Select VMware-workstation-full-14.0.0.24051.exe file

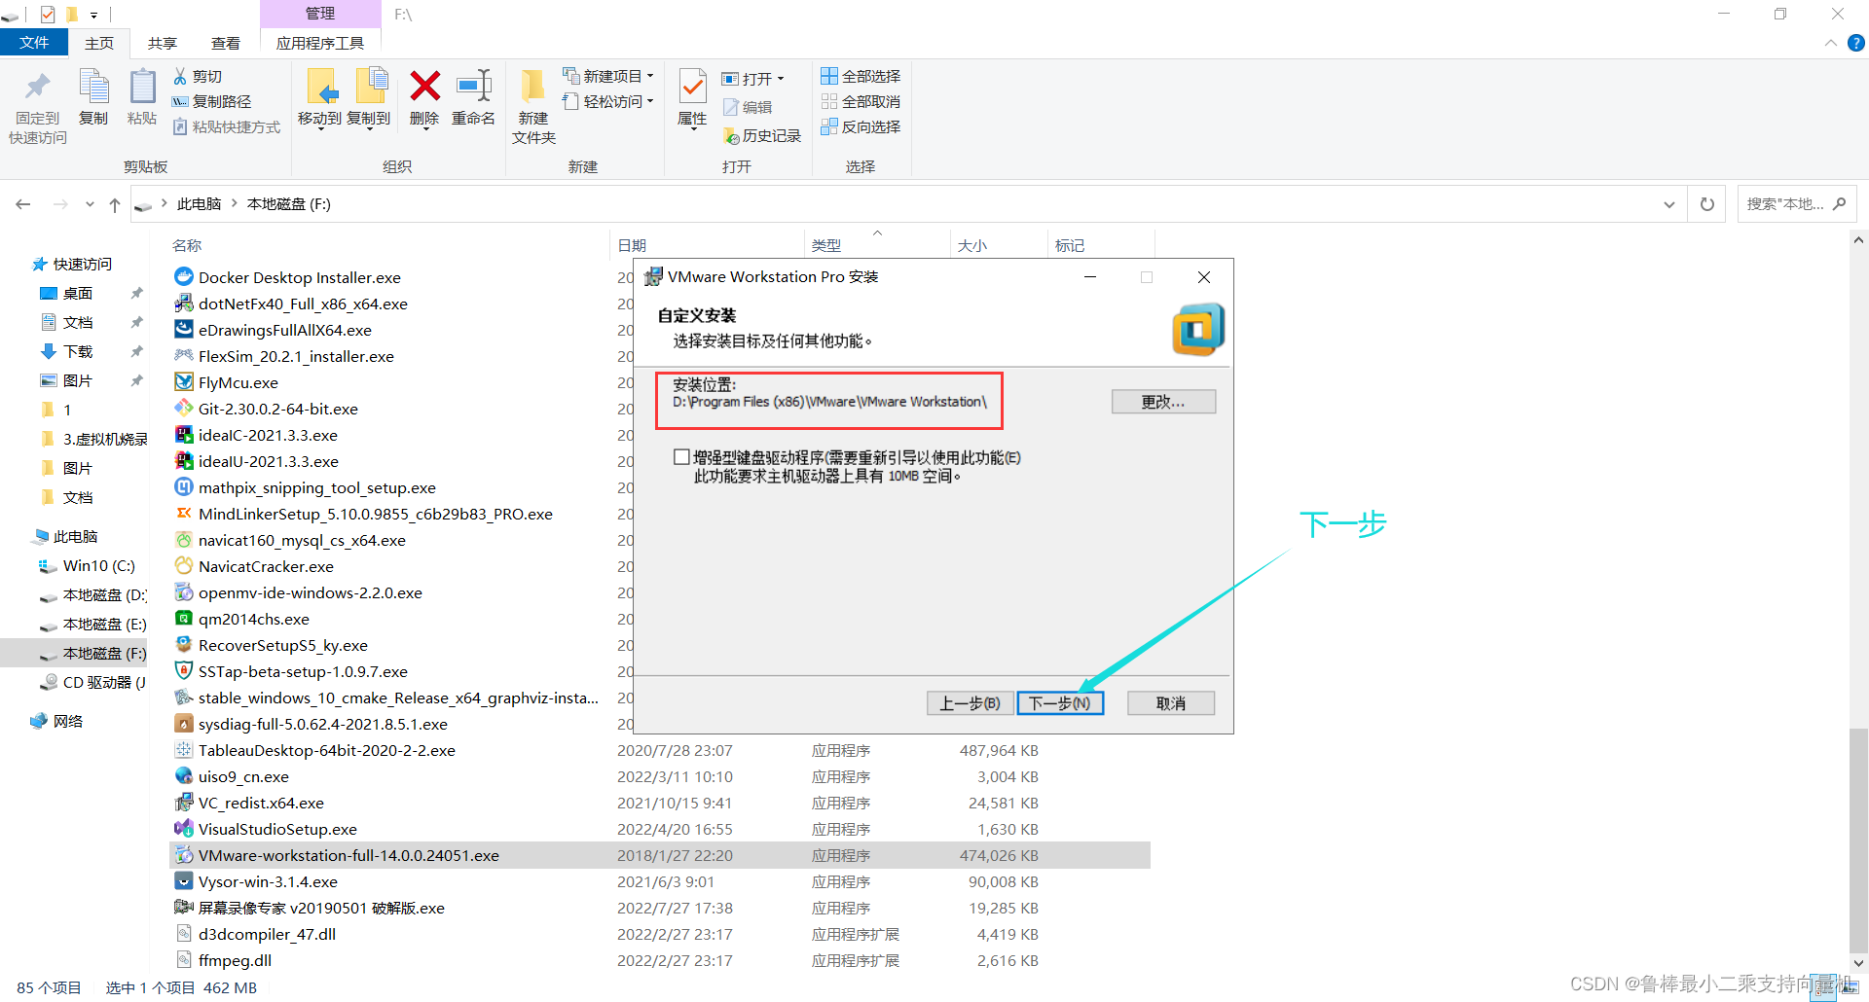click(660, 855)
